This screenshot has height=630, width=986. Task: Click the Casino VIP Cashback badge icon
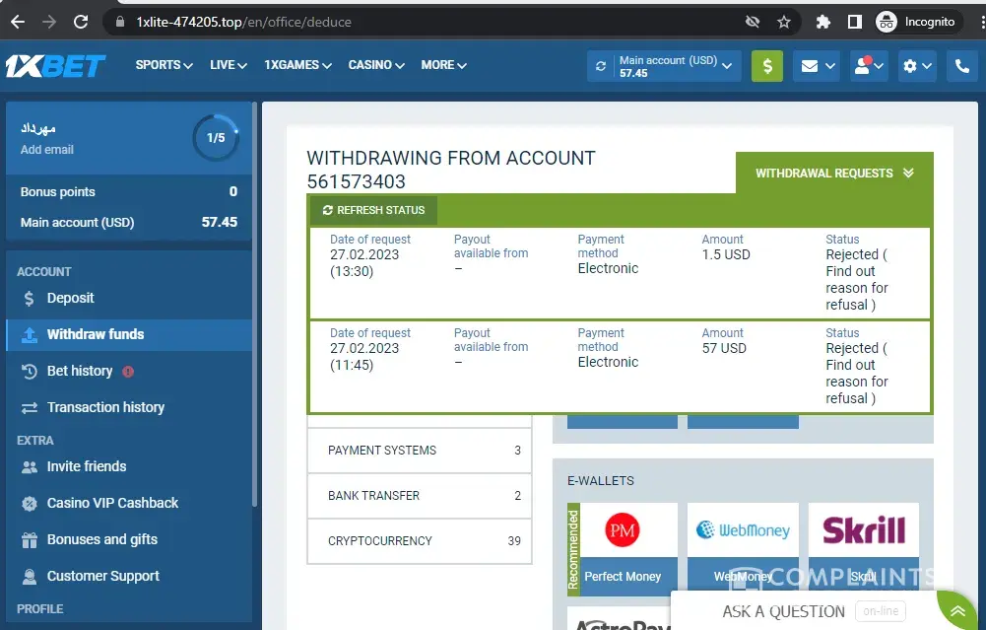click(30, 504)
